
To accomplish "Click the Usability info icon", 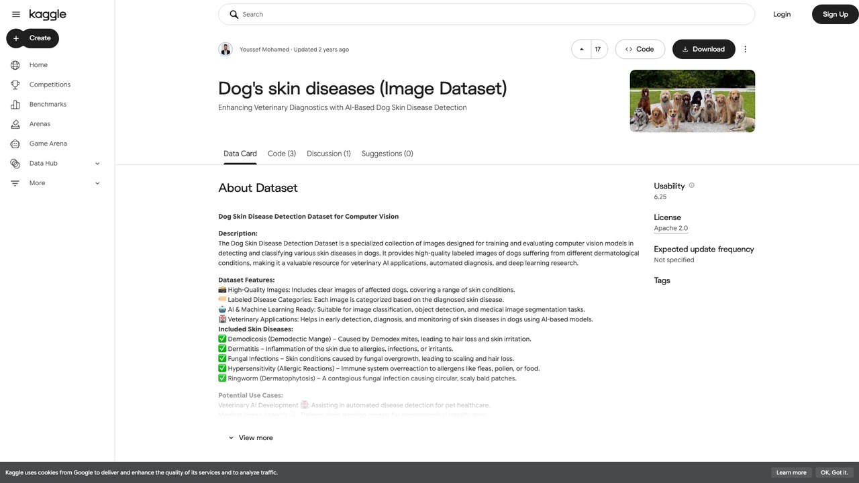I will click(x=691, y=185).
